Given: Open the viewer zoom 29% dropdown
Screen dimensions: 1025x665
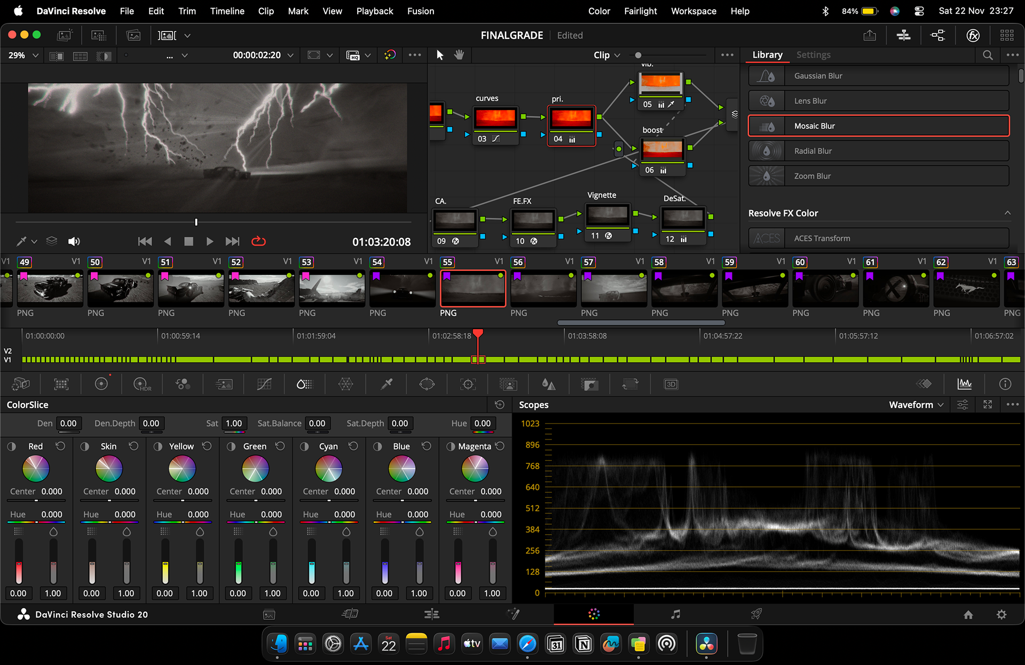Looking at the screenshot, I should click(24, 55).
